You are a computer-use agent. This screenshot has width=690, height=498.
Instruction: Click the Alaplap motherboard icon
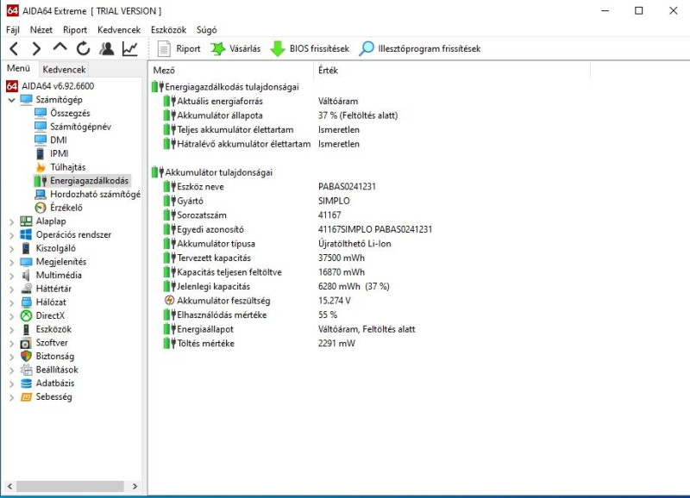(27, 221)
